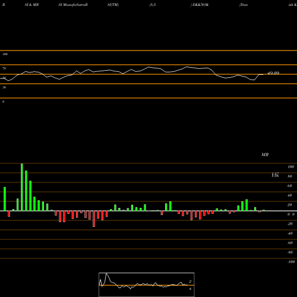
Task: Click the 49.09 RSI value label
Action: pyautogui.click(x=273, y=73)
